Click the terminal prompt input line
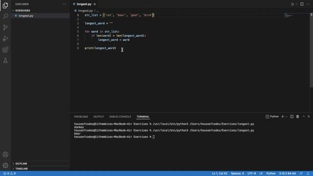This screenshot has height=176, width=313. [114, 137]
